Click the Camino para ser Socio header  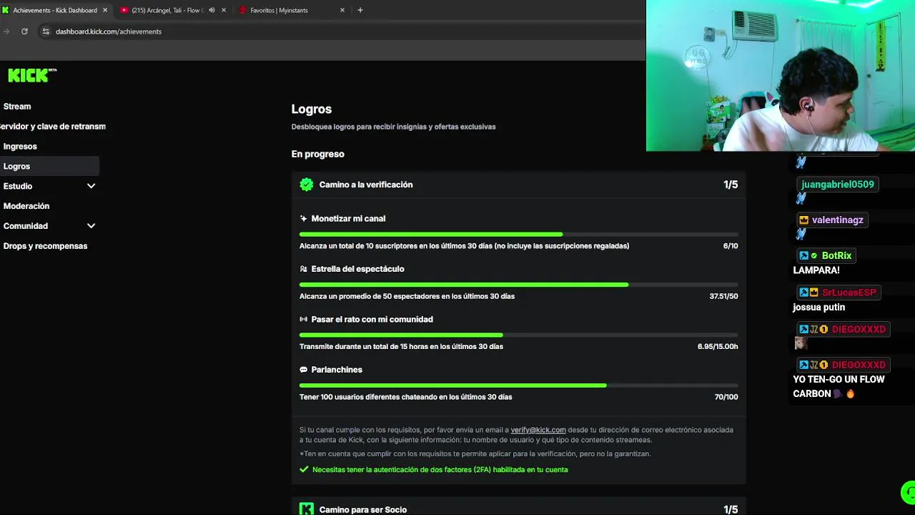[519, 508]
